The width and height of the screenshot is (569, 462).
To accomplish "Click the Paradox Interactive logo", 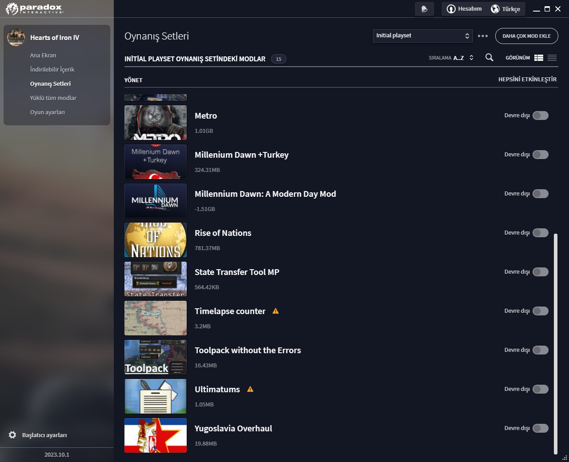I will (x=35, y=8).
